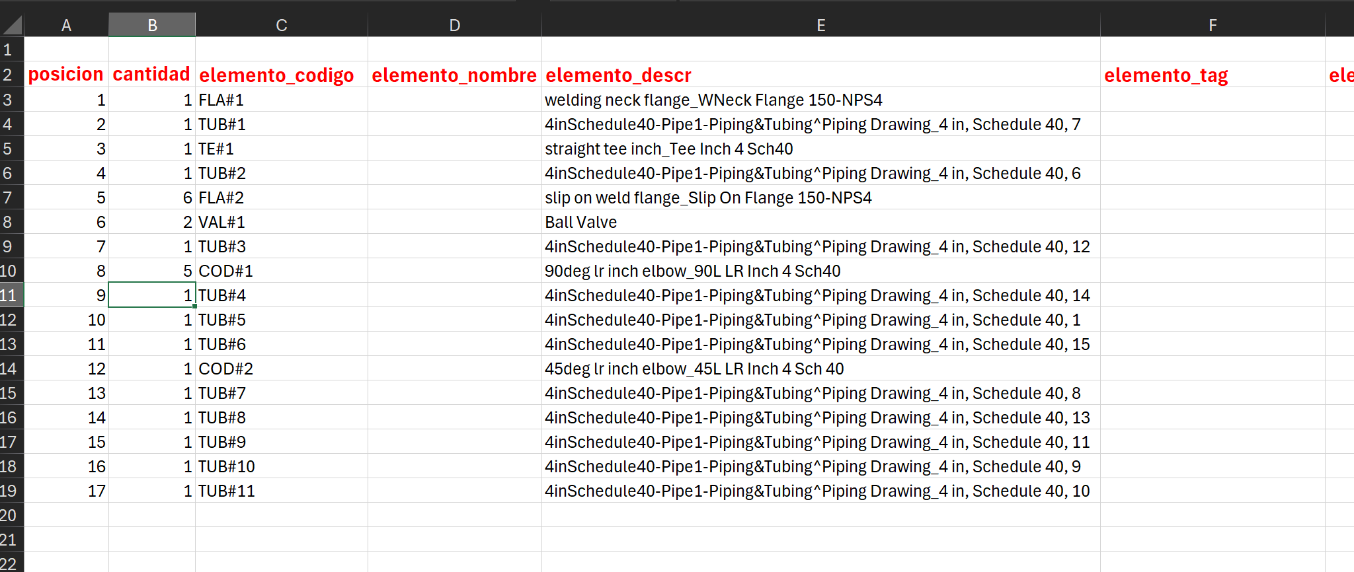Click the 'cantidad' header cell
The image size is (1354, 572).
click(151, 75)
